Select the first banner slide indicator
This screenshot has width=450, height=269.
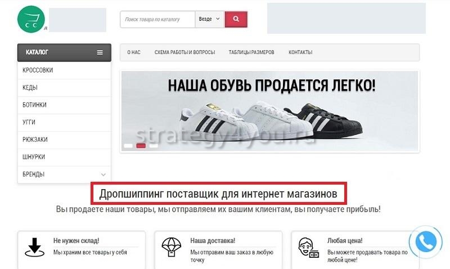click(x=128, y=146)
